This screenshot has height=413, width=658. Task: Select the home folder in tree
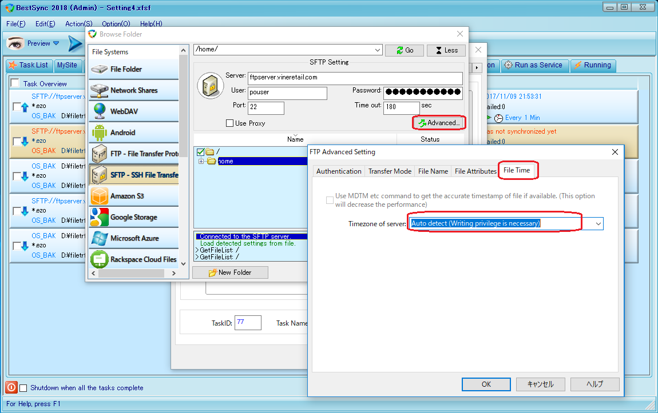coord(226,161)
